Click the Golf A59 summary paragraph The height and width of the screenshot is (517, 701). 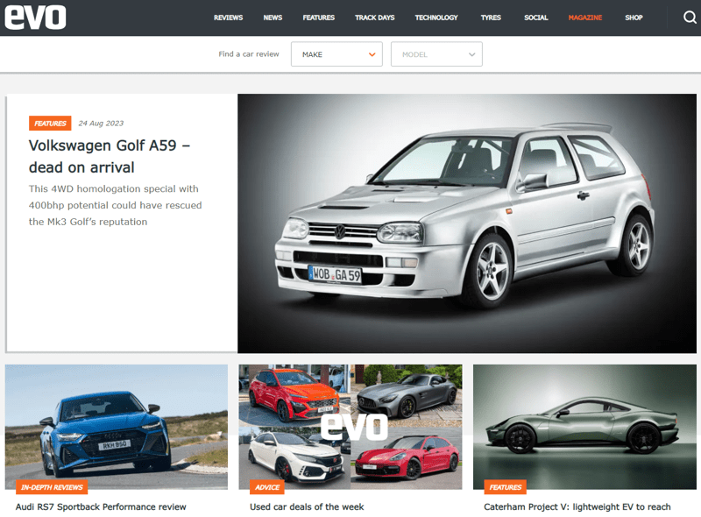pos(116,205)
